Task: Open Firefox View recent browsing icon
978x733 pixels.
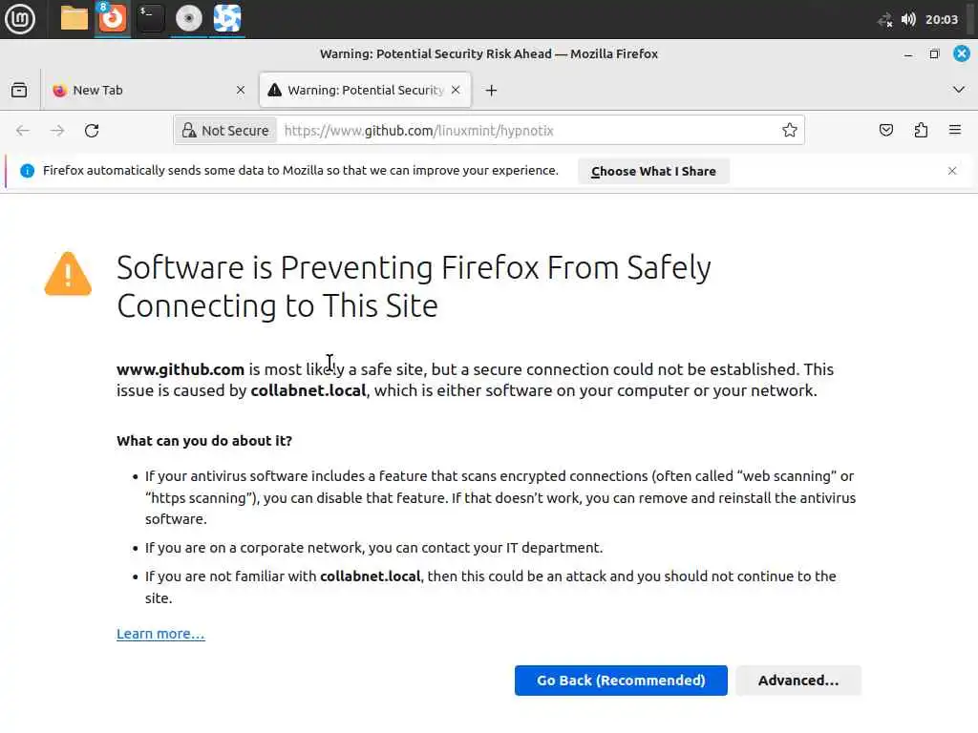Action: pos(19,90)
